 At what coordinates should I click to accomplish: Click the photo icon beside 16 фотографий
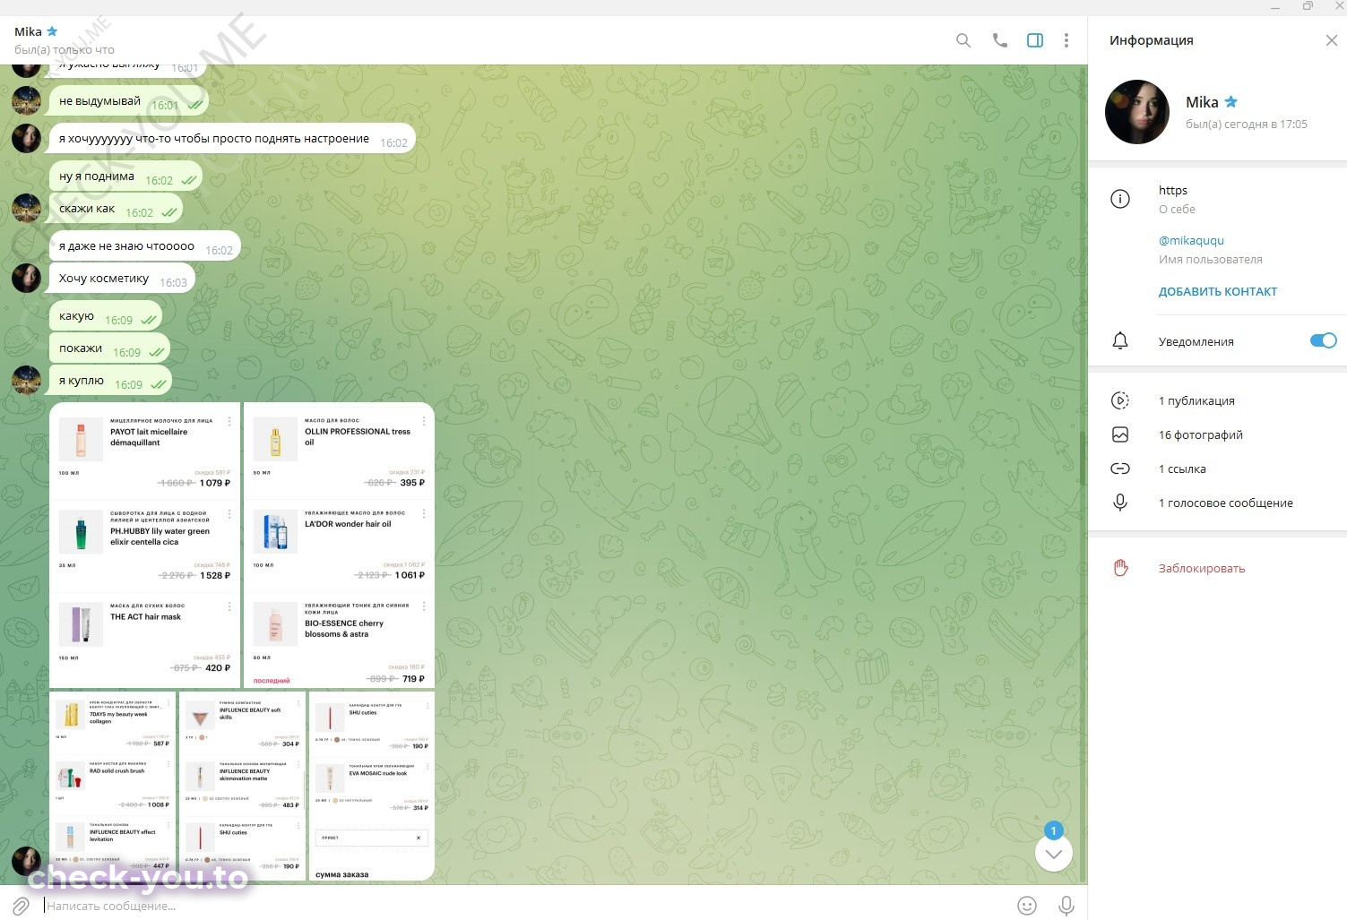coord(1120,434)
